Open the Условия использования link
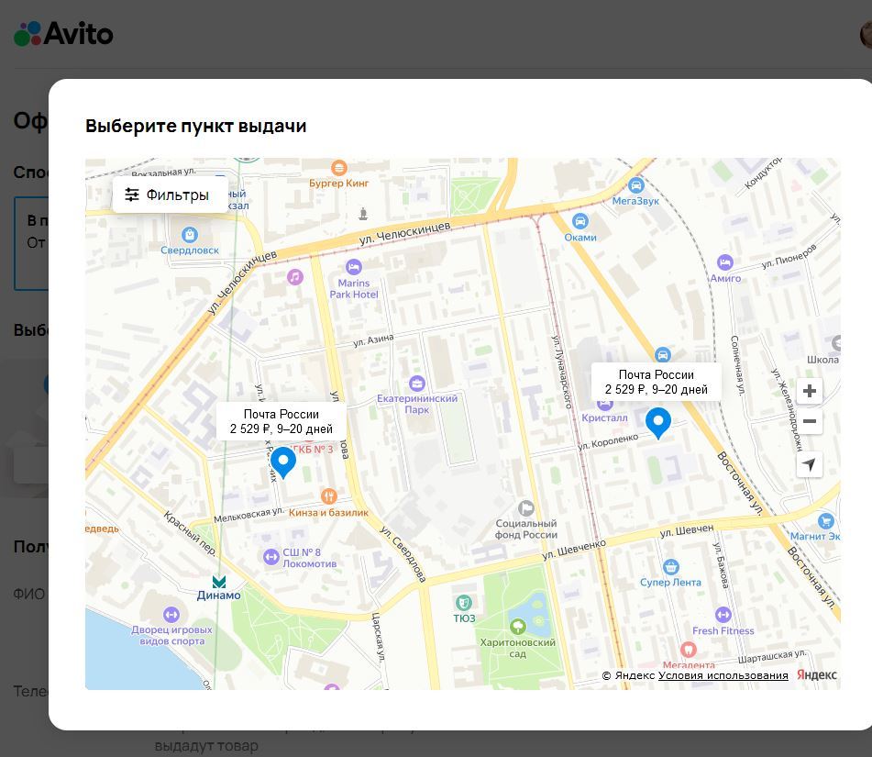This screenshot has width=872, height=757. (x=723, y=675)
